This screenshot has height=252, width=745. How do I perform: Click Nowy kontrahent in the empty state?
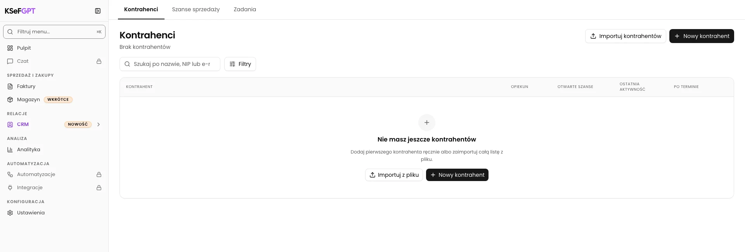(x=457, y=175)
